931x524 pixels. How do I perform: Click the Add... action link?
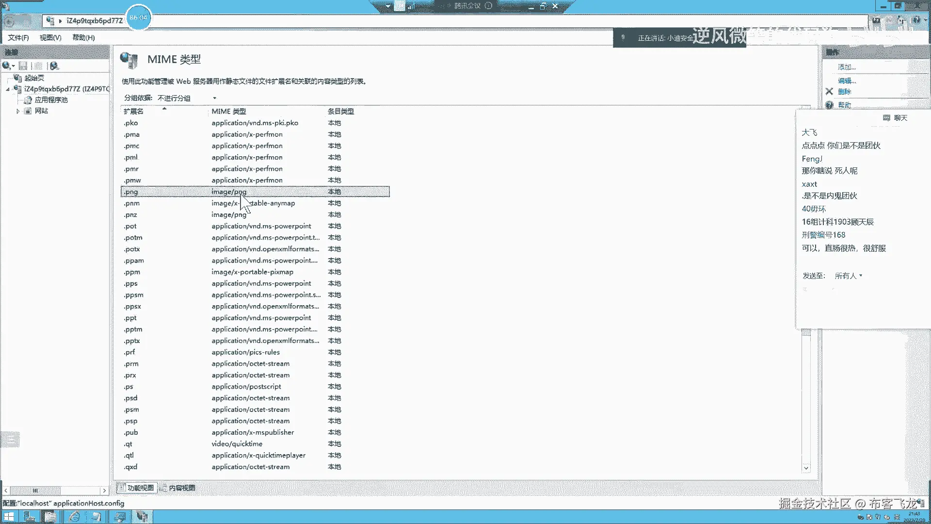847,67
